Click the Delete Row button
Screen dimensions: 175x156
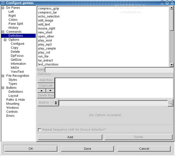click(x=46, y=95)
